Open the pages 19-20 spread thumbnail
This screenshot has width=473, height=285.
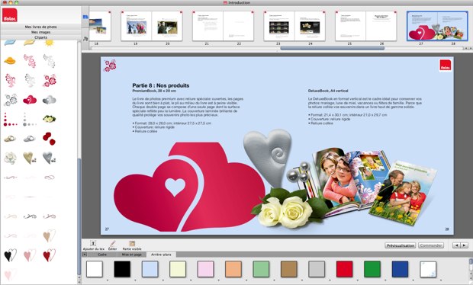(x=152, y=26)
